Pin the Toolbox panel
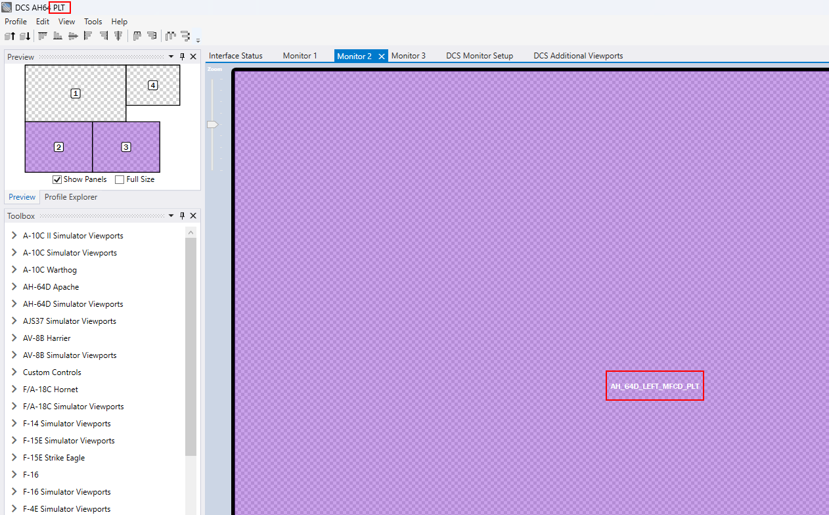The image size is (829, 515). tap(183, 215)
